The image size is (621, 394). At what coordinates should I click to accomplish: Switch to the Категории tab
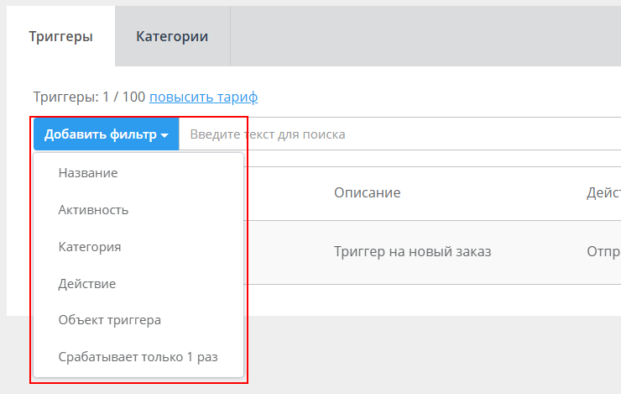(x=172, y=36)
